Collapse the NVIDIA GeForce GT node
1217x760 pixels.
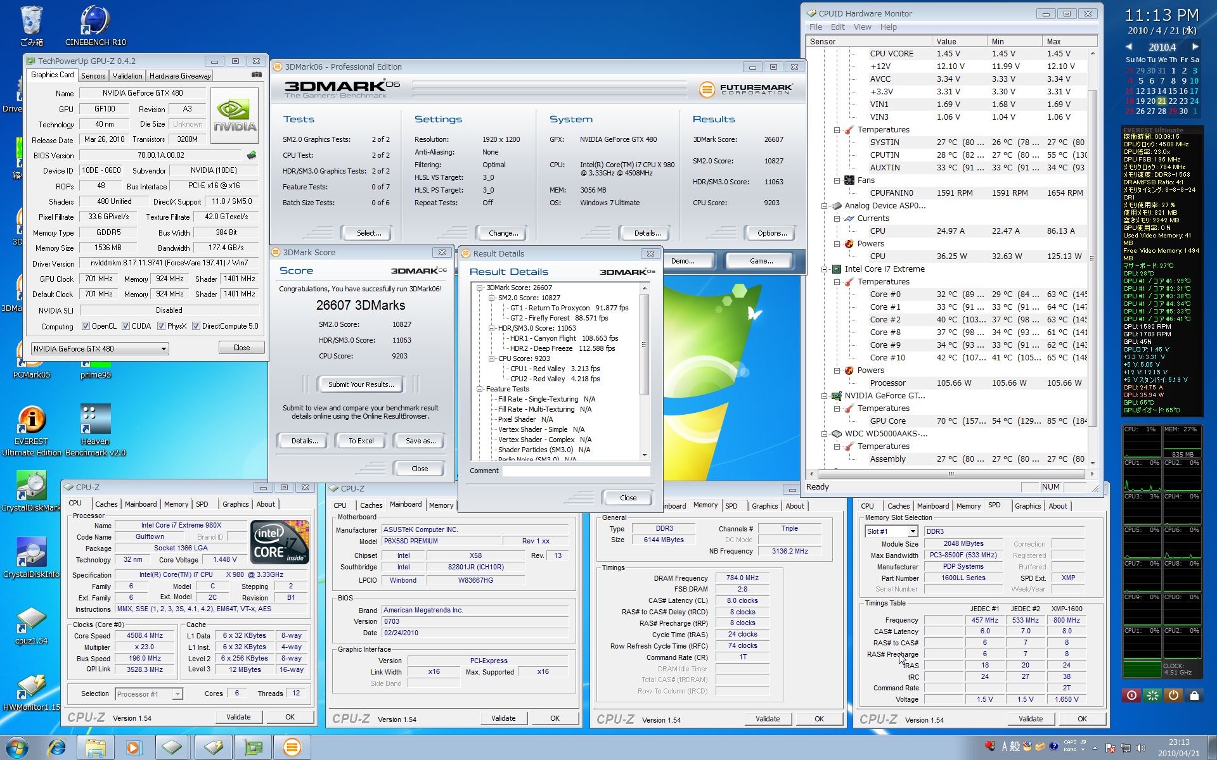click(x=824, y=396)
